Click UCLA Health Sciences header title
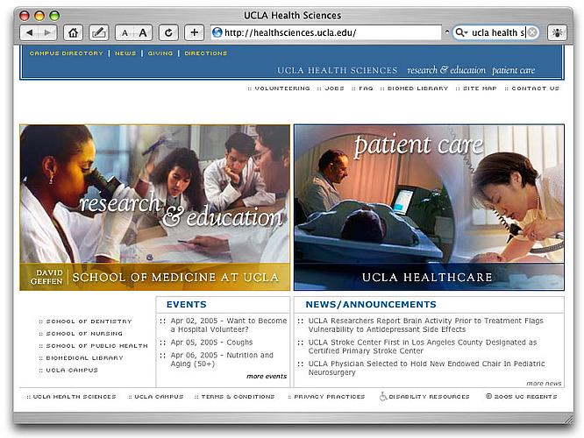The image size is (584, 438). [x=337, y=70]
